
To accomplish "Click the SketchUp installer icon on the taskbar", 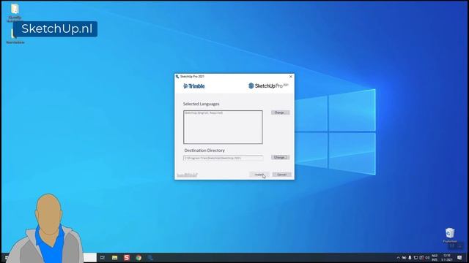I will [x=150, y=258].
